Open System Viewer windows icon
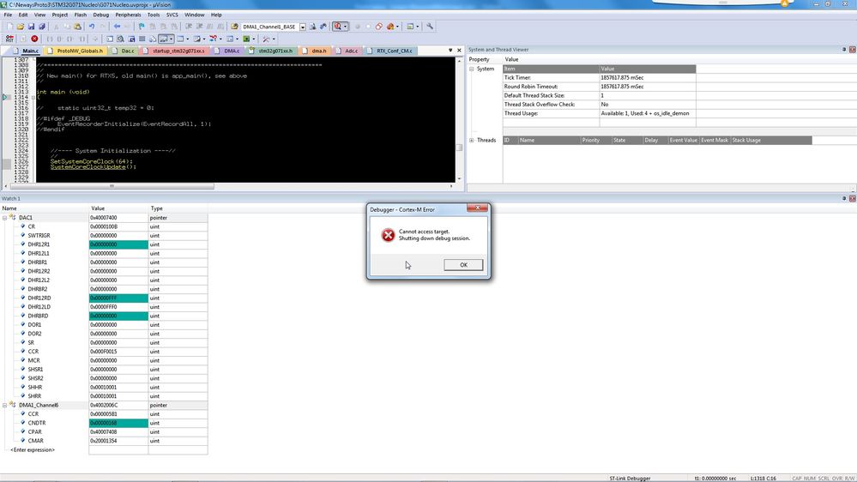Screen dimensions: 857x482 coord(246,39)
